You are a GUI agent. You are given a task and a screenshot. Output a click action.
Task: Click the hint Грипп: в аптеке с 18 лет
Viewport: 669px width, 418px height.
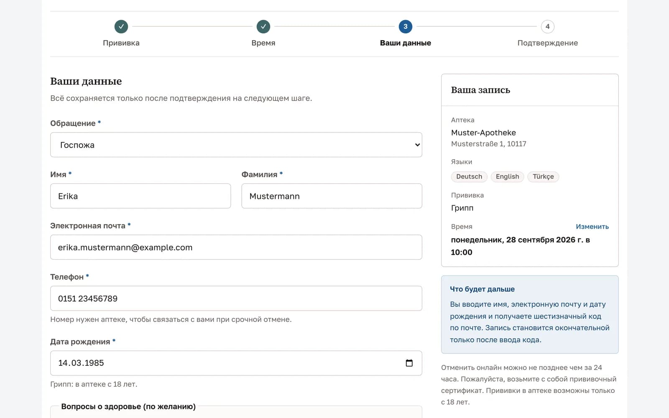tap(94, 384)
